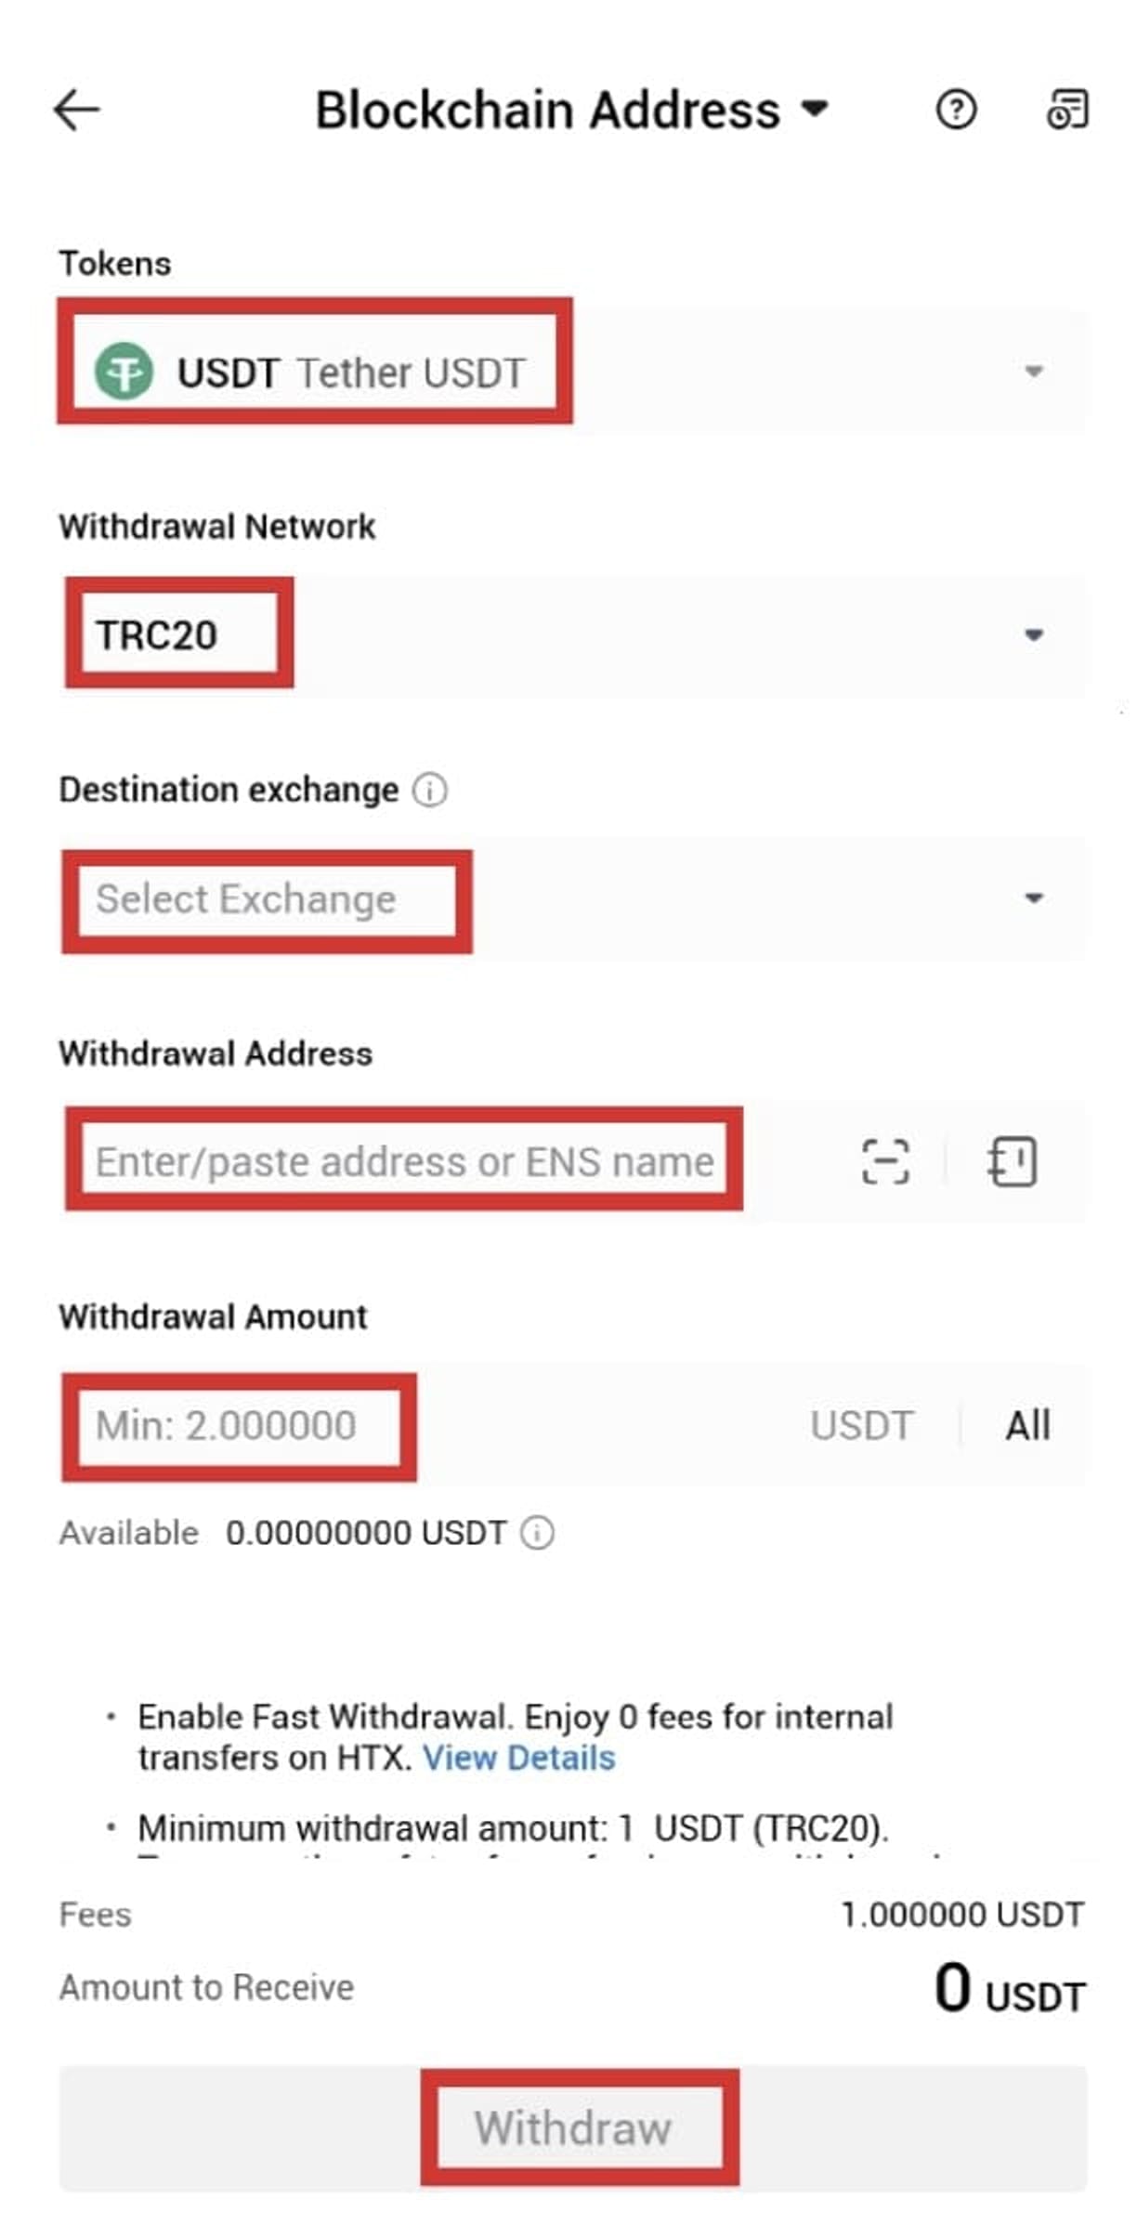Open the help question mark icon
The width and height of the screenshot is (1137, 2237).
click(x=955, y=110)
